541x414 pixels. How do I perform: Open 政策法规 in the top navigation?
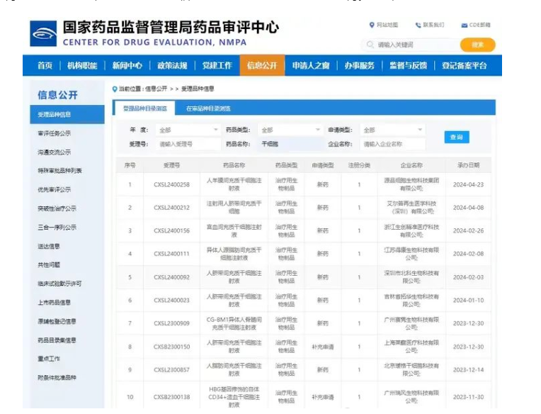172,66
